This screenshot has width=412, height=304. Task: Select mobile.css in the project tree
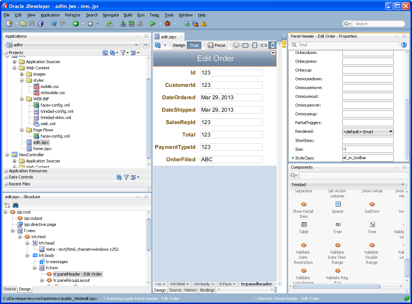49,86
